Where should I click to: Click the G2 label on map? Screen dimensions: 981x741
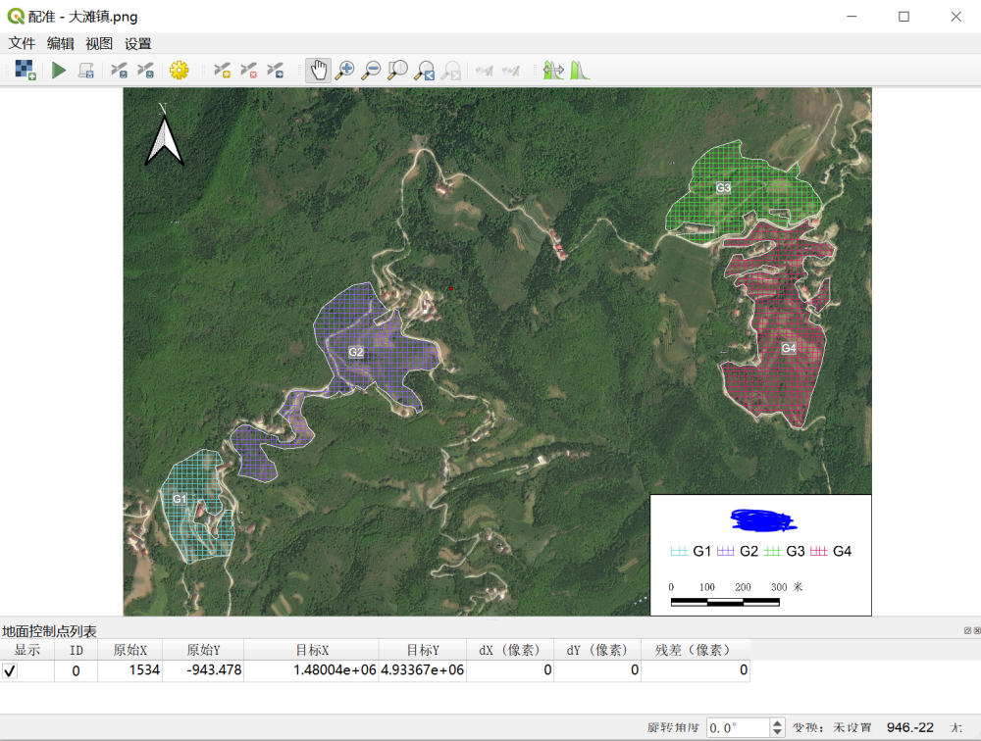356,352
